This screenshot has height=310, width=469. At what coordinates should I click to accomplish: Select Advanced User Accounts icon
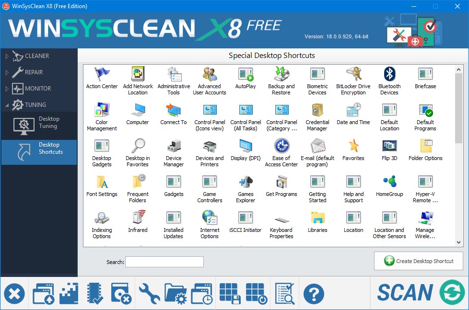(210, 74)
